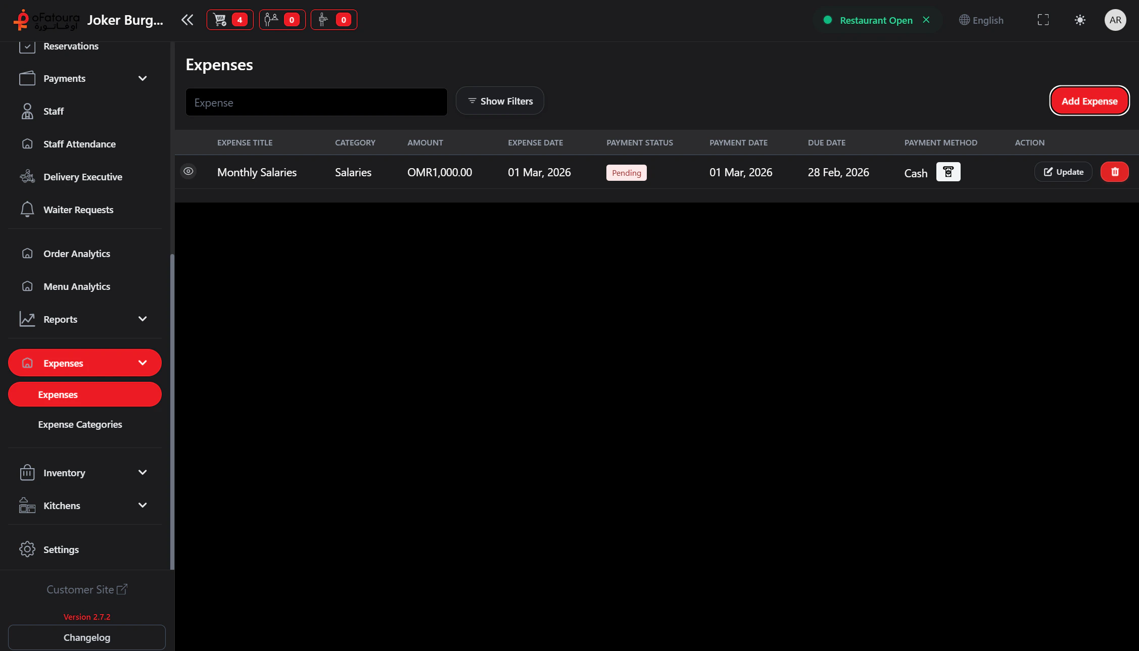View Monthly Salaries via eye icon
The image size is (1139, 651).
tap(188, 171)
